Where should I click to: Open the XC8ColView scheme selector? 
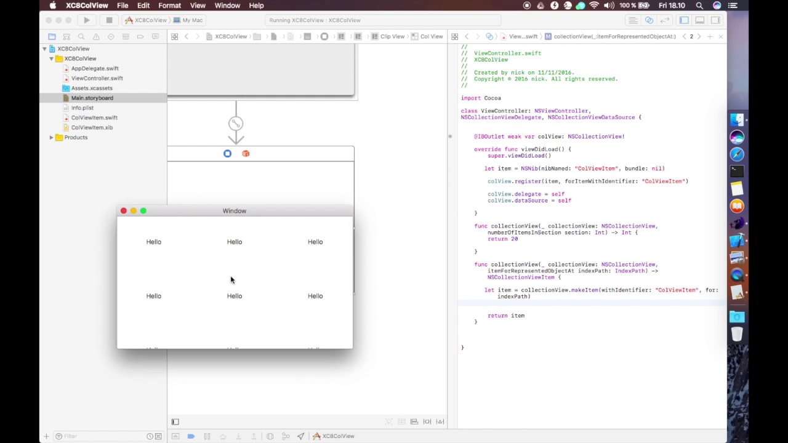146,20
